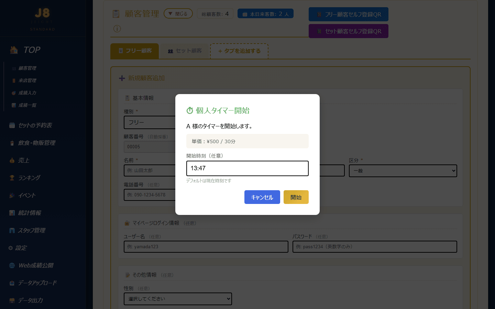Open 顧客管理 in the sidebar
Image resolution: width=495 pixels, height=309 pixels.
pos(27,68)
